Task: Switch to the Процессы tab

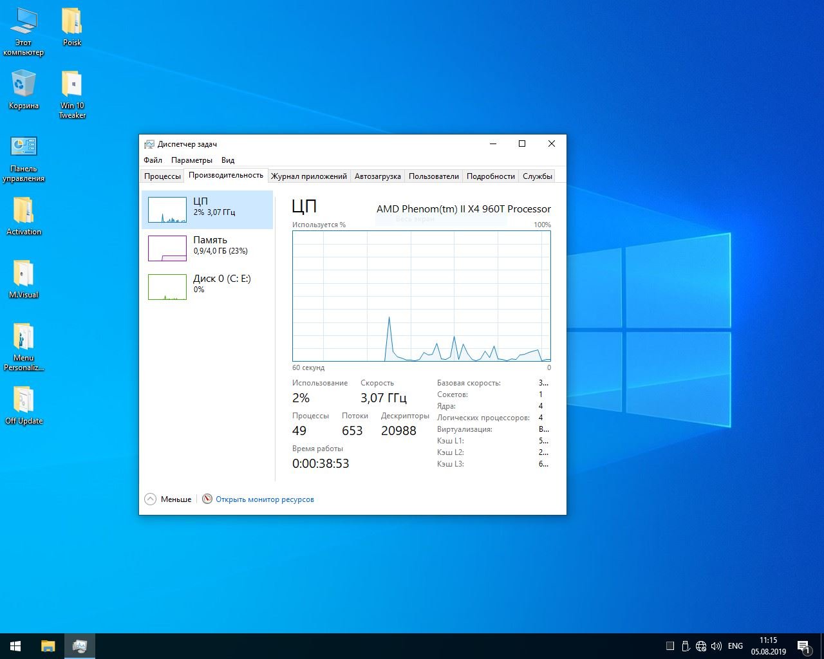Action: (x=162, y=176)
